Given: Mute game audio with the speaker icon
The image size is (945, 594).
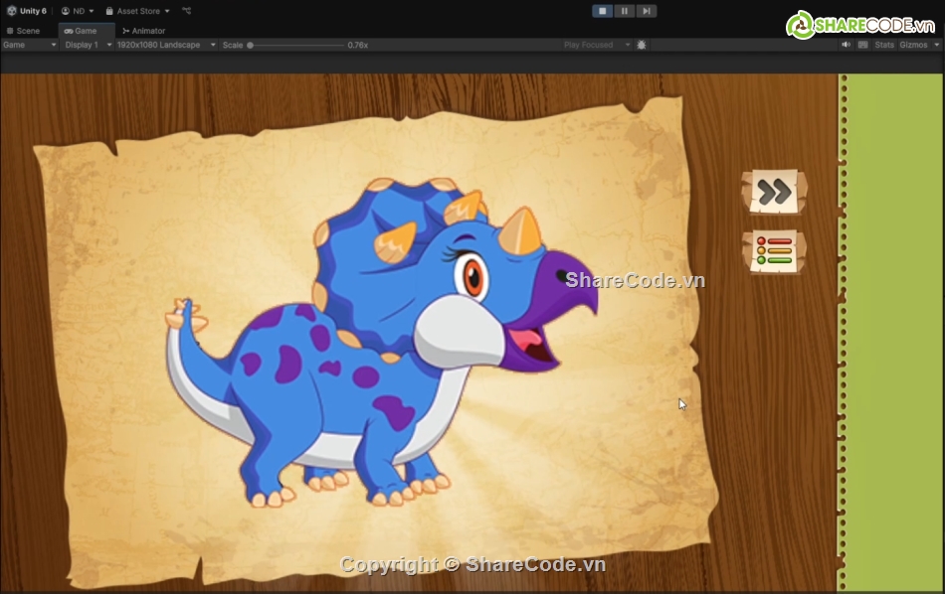Looking at the screenshot, I should click(x=847, y=45).
